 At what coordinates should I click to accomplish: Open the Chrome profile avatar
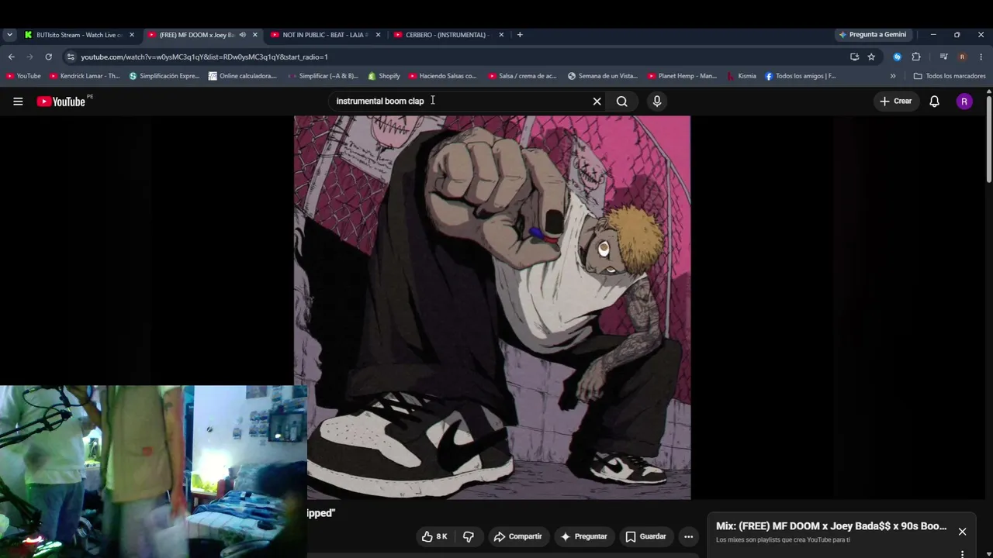[x=962, y=57]
